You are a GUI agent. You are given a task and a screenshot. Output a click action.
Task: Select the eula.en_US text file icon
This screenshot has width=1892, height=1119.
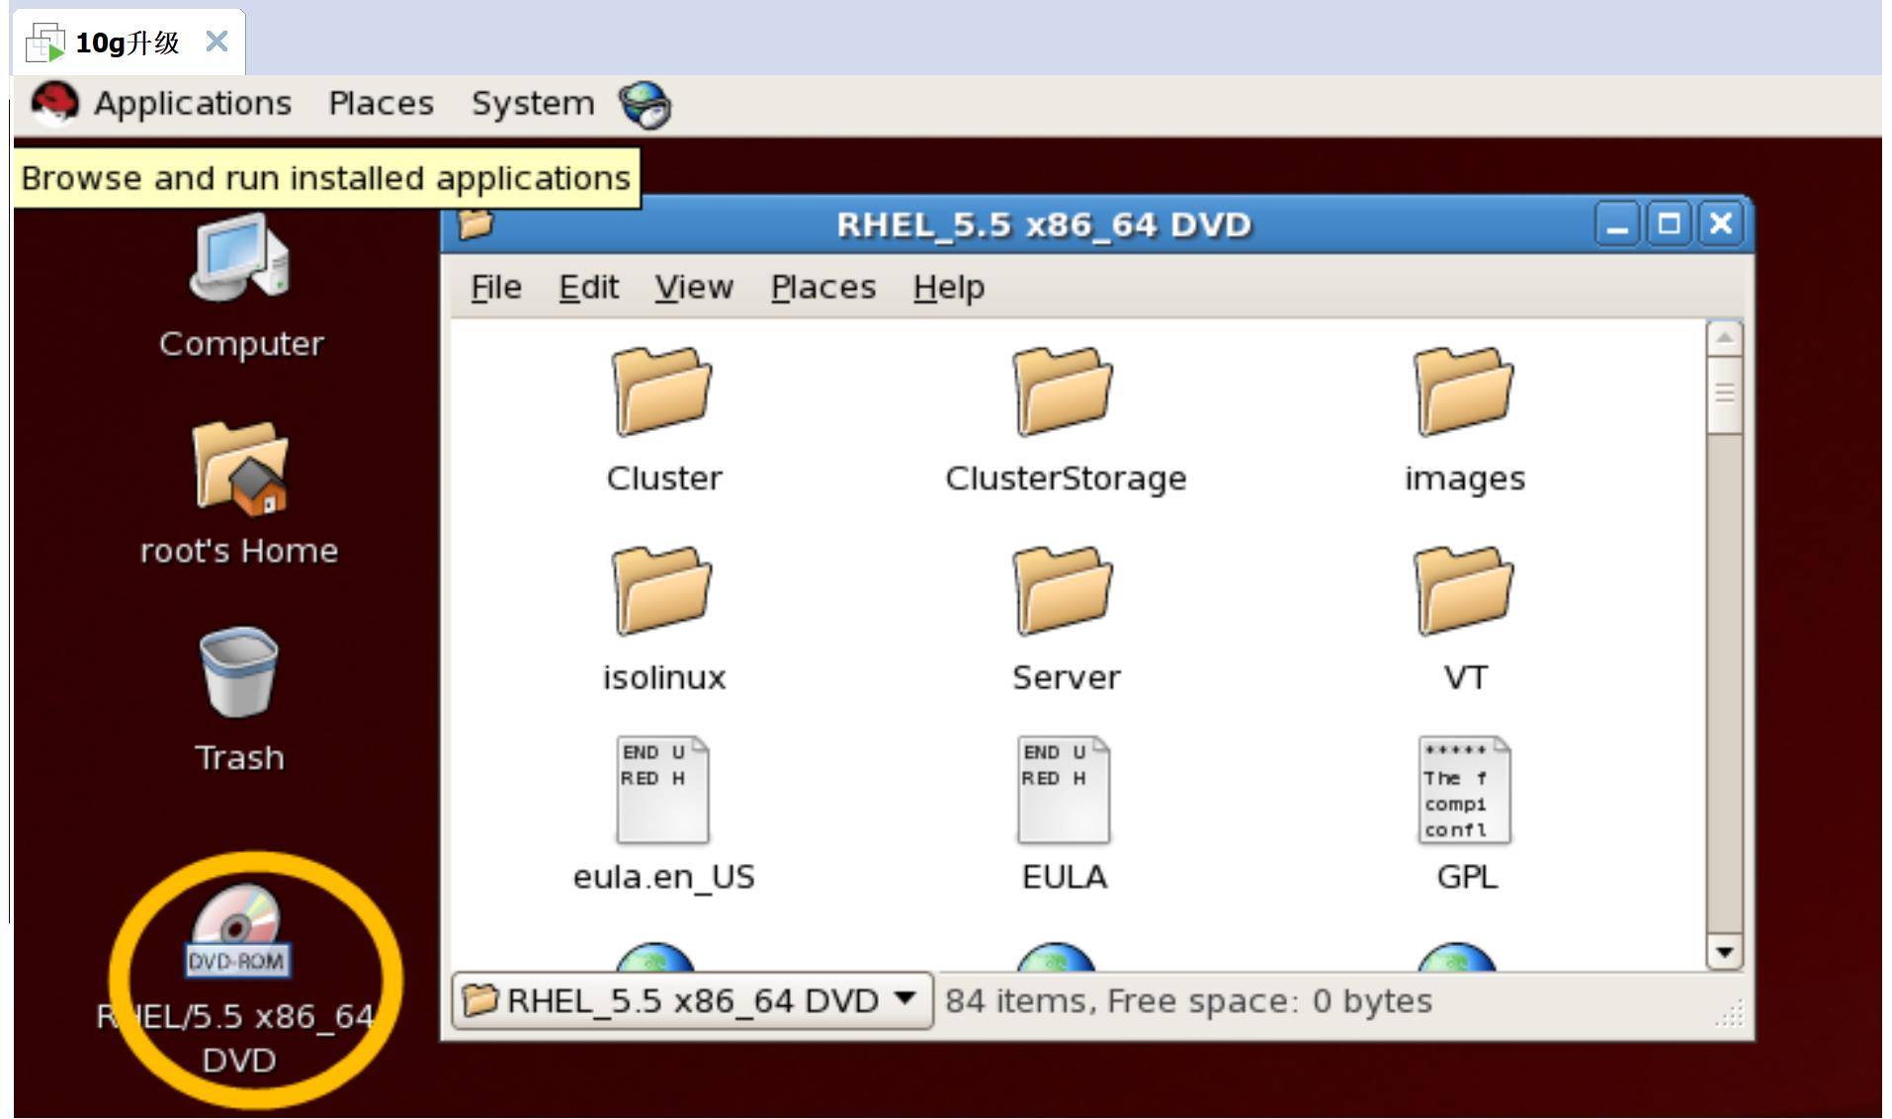(662, 790)
